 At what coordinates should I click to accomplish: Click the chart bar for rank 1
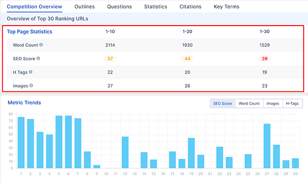pyautogui.click(x=21, y=143)
